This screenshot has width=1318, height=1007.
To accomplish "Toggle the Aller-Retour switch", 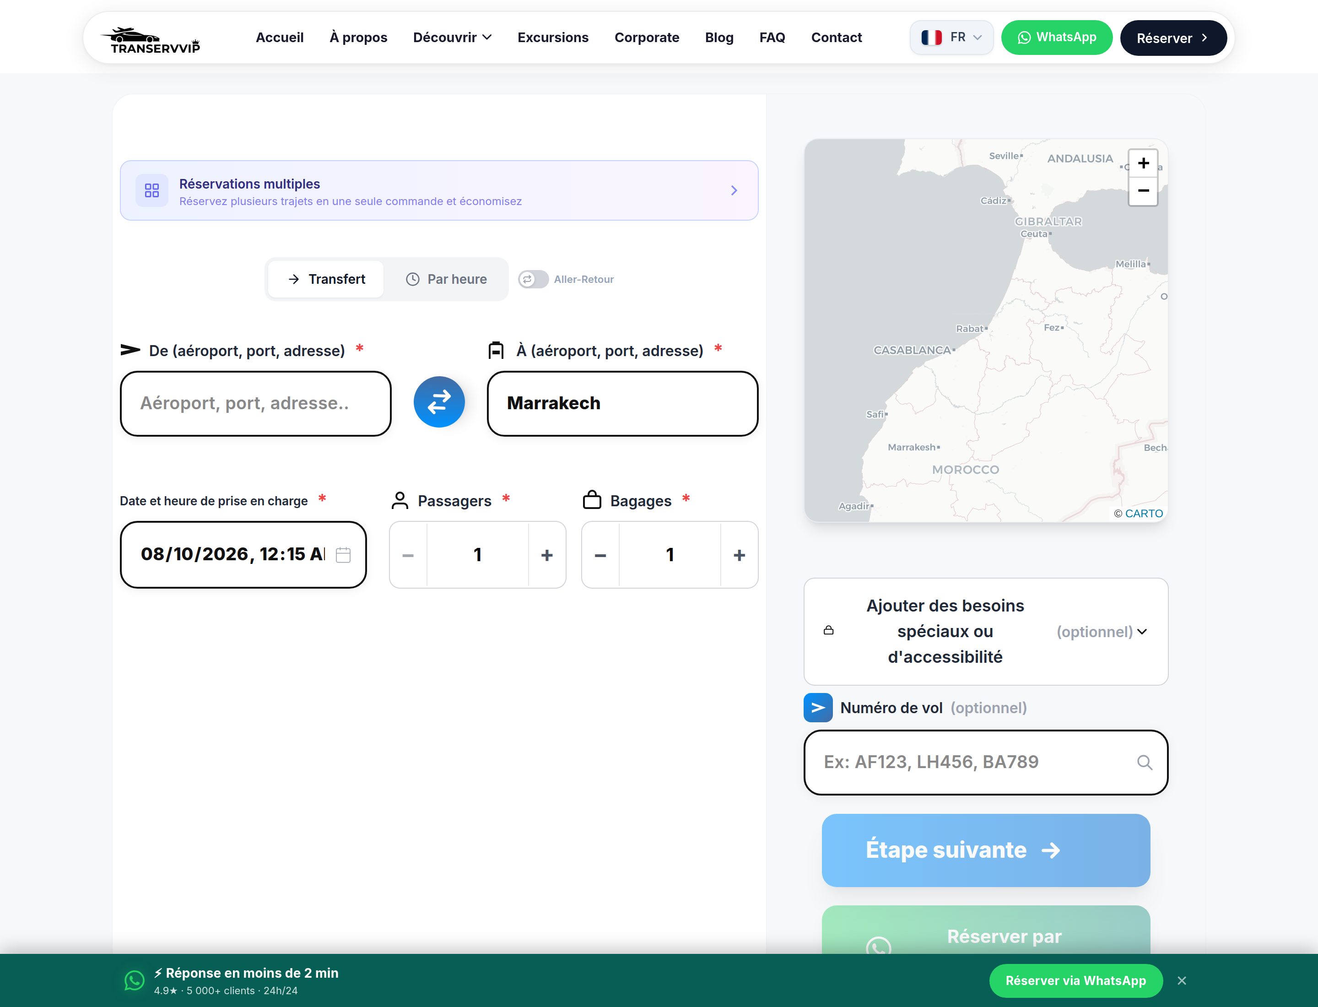I will [x=533, y=279].
